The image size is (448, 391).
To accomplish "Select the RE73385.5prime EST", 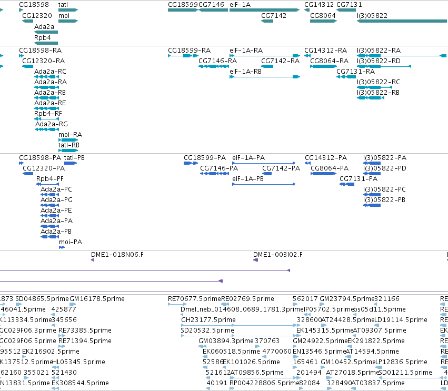I will (x=62, y=336).
